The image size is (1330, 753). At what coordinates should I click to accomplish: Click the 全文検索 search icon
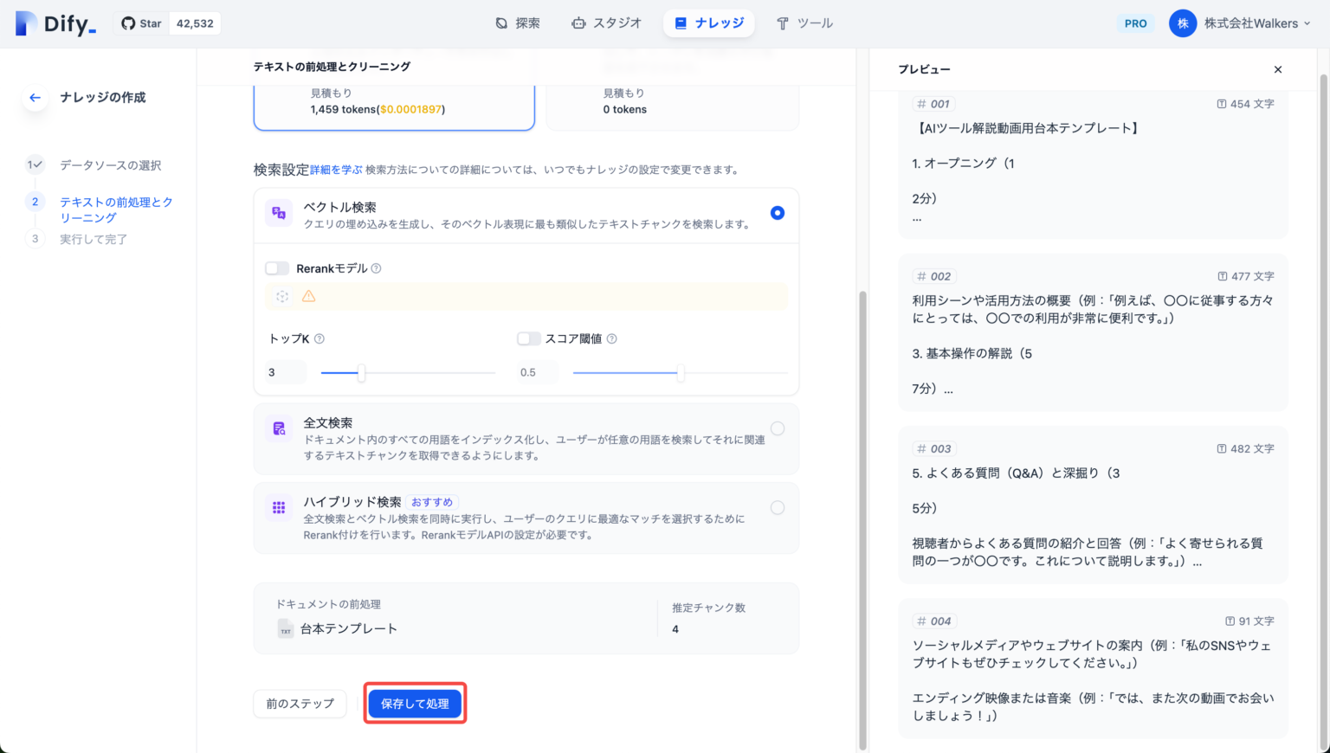tap(278, 428)
